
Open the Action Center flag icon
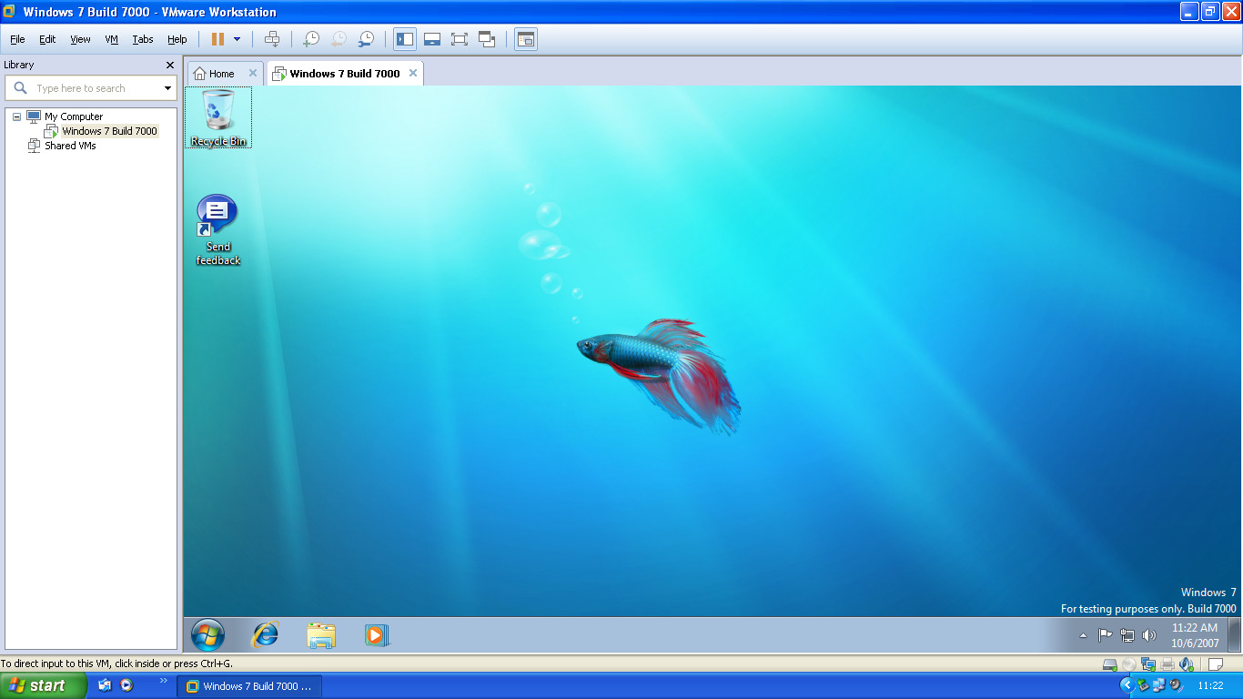pyautogui.click(x=1106, y=635)
